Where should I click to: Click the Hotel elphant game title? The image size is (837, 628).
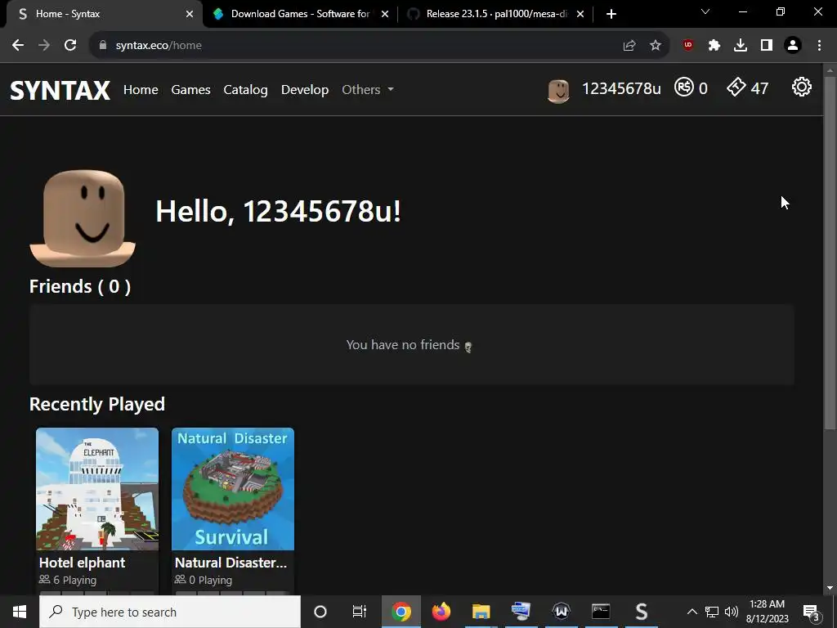(83, 563)
